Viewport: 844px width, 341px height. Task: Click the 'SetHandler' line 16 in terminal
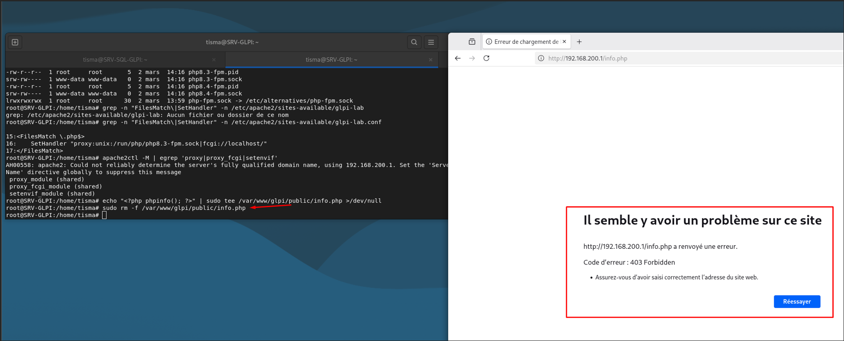tap(136, 144)
